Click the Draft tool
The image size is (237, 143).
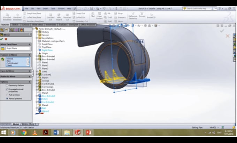click(108, 17)
